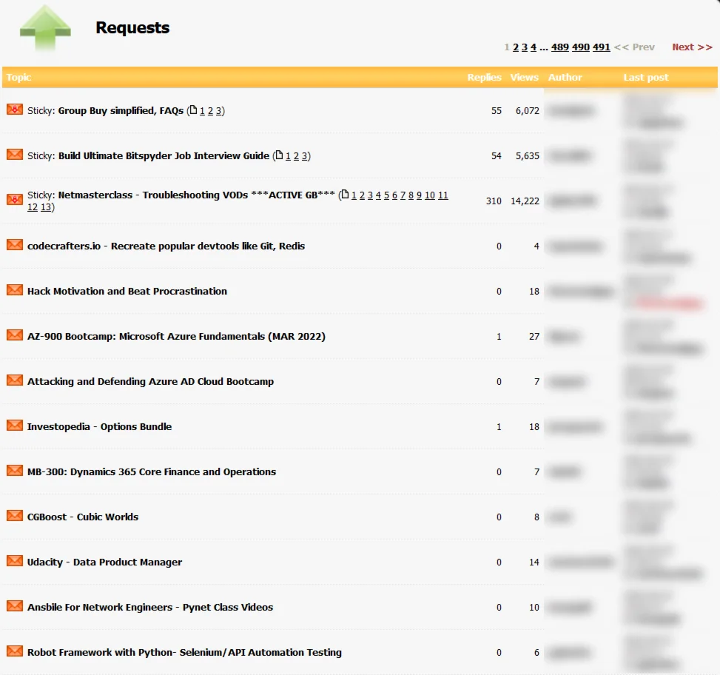Viewport: 720px width, 675px height.
Task: Click the Next >> pagination link
Action: pos(692,47)
